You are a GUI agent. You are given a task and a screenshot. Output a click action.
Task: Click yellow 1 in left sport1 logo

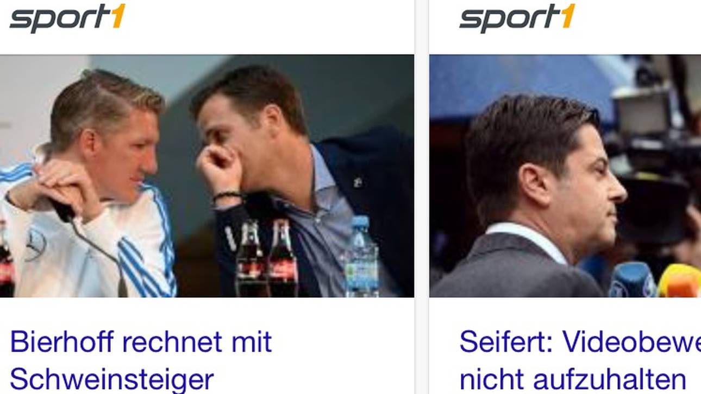click(x=118, y=16)
